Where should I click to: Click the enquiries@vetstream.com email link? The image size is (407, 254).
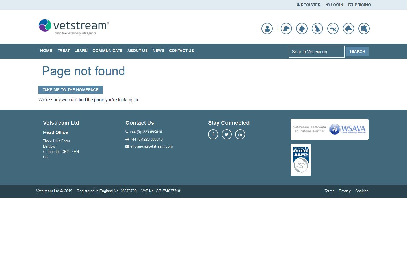pyautogui.click(x=151, y=146)
